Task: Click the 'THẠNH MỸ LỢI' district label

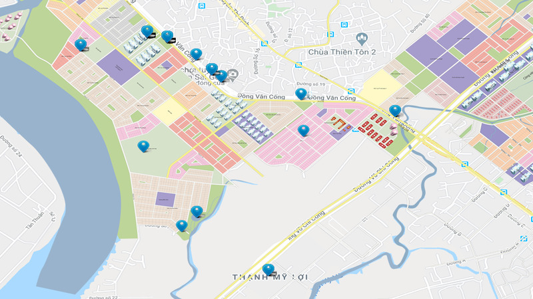Action: 270,277
